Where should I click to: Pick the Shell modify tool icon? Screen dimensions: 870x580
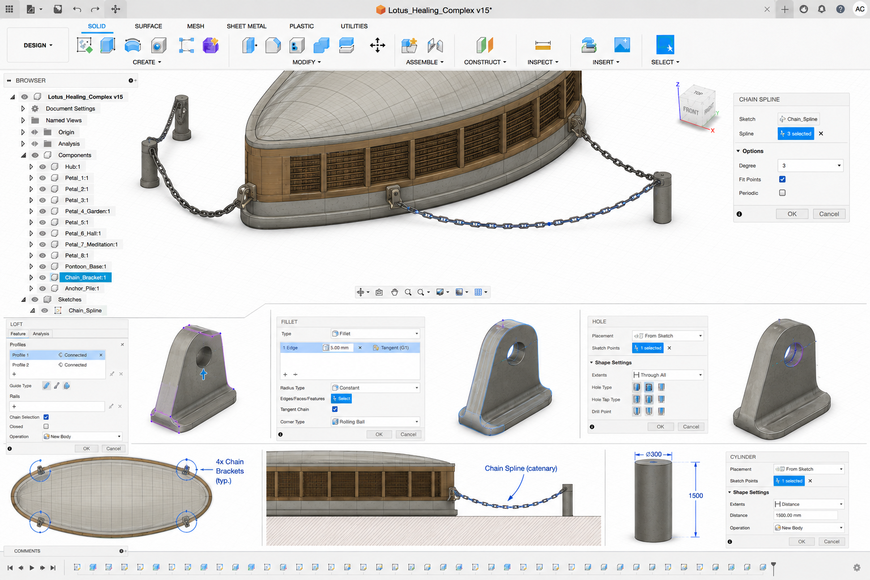[297, 45]
